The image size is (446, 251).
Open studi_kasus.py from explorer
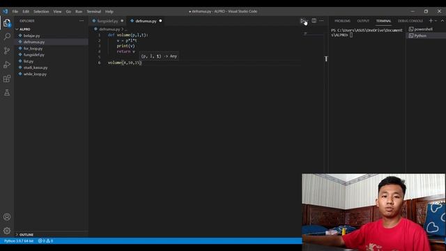point(36,68)
